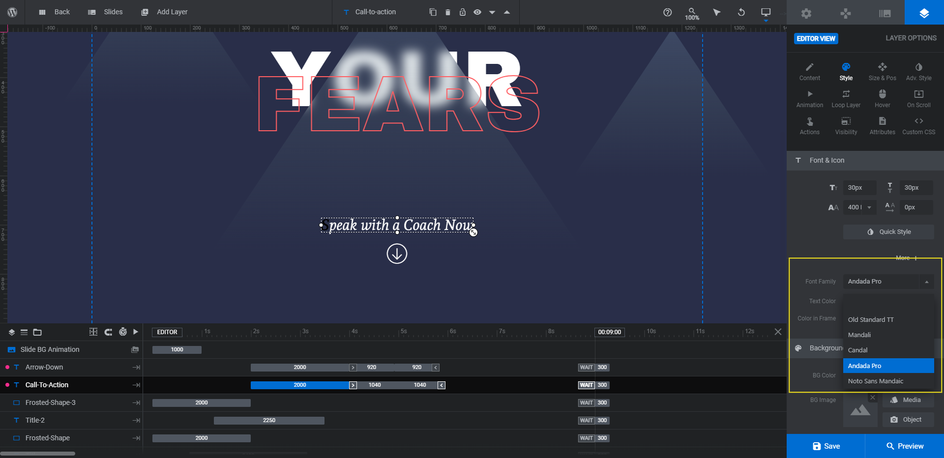Screen dimensions: 944x458
Task: Open the Custom CSS options
Action: click(919, 126)
